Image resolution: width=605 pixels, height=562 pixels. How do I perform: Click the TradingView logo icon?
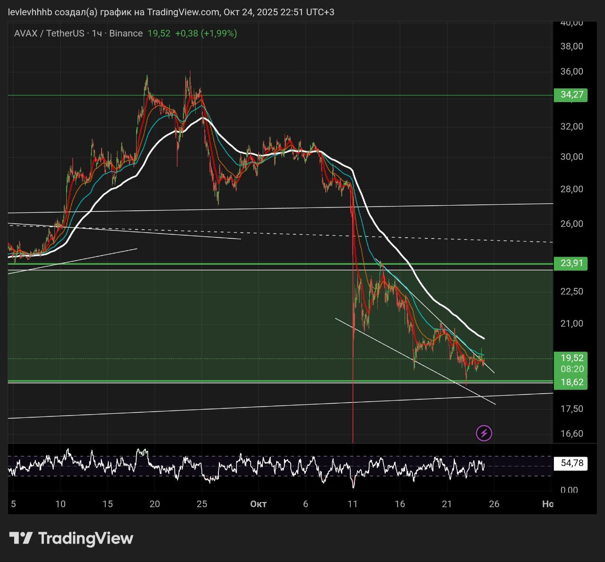click(21, 538)
